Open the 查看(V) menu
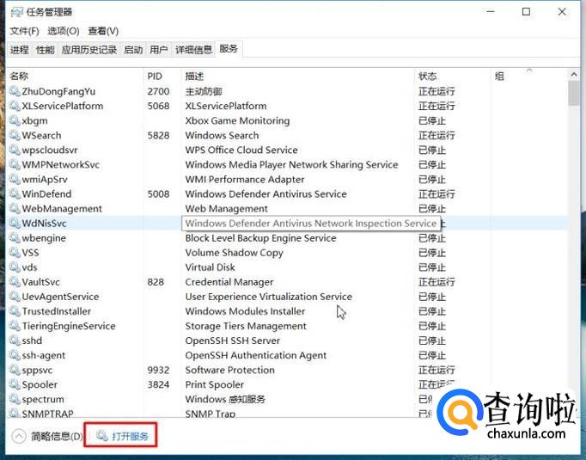The height and width of the screenshot is (460, 586). click(103, 31)
